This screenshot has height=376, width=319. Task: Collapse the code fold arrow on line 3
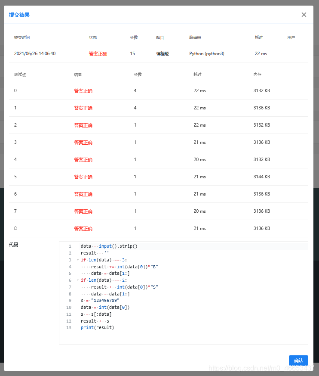78,260
